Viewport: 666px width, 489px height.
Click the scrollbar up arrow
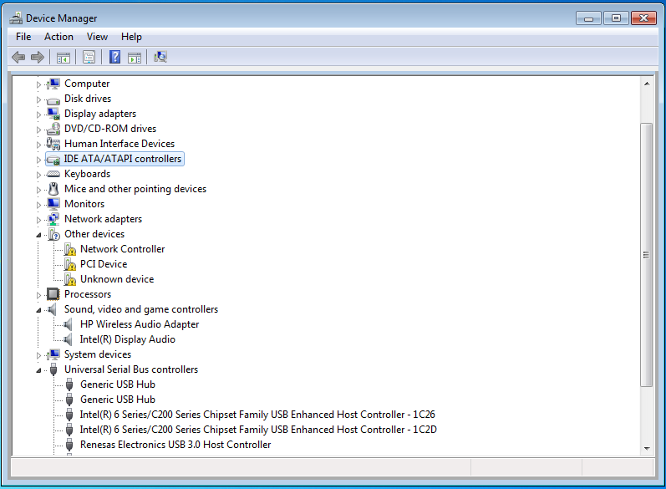tap(647, 84)
